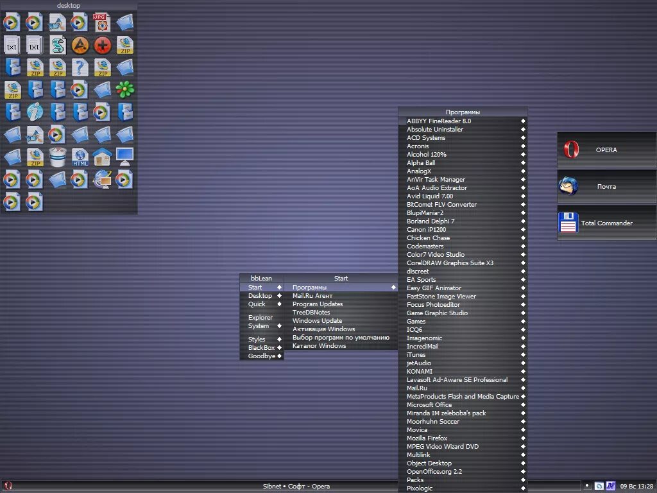The width and height of the screenshot is (657, 493).
Task: Open the JPG image file icon
Action: (102, 22)
